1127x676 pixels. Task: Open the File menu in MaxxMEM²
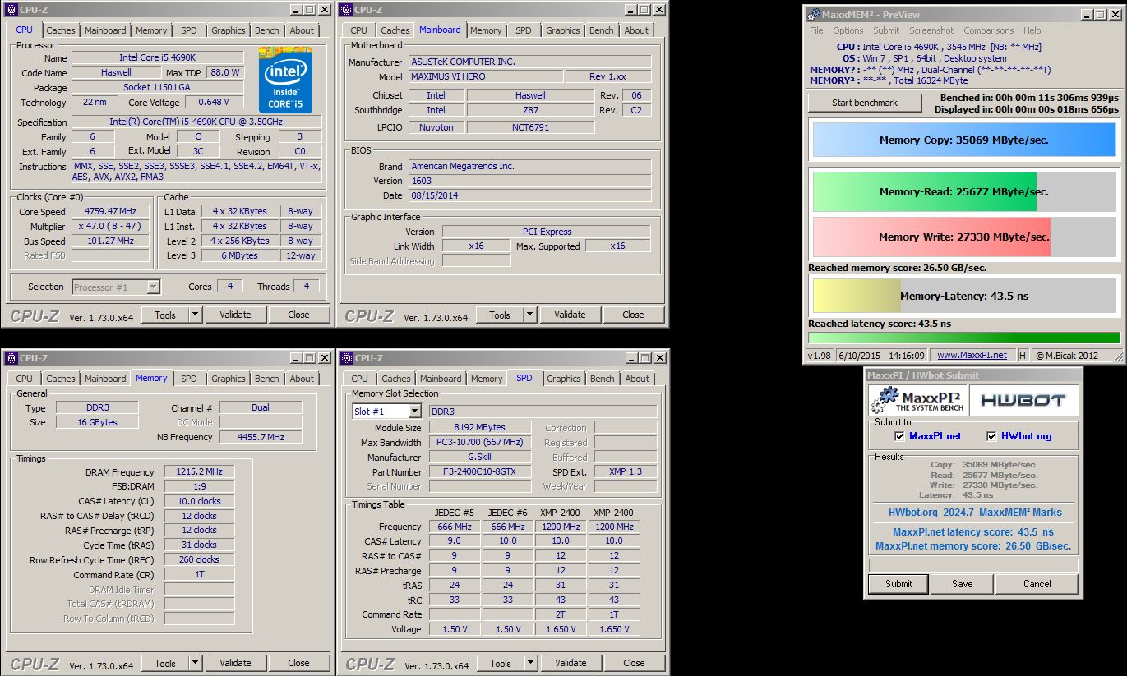point(816,30)
